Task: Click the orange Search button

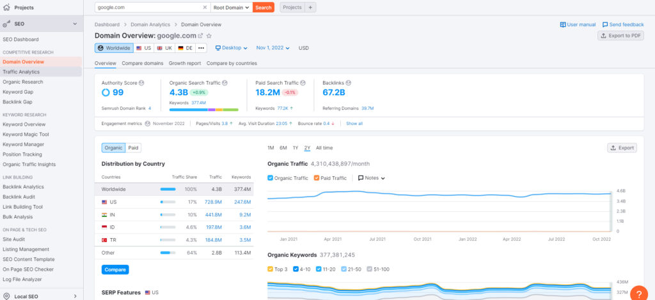Action: [x=264, y=7]
